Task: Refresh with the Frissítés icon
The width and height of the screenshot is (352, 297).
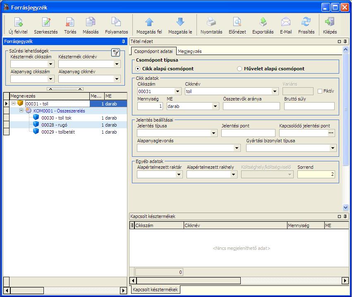Action: [306, 22]
